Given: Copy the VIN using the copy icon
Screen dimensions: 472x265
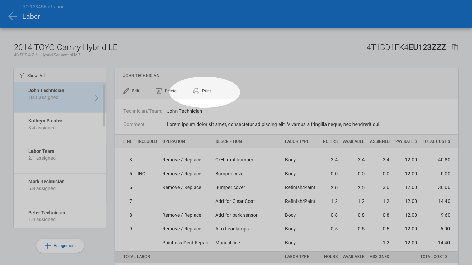Looking at the screenshot, I should 455,47.
